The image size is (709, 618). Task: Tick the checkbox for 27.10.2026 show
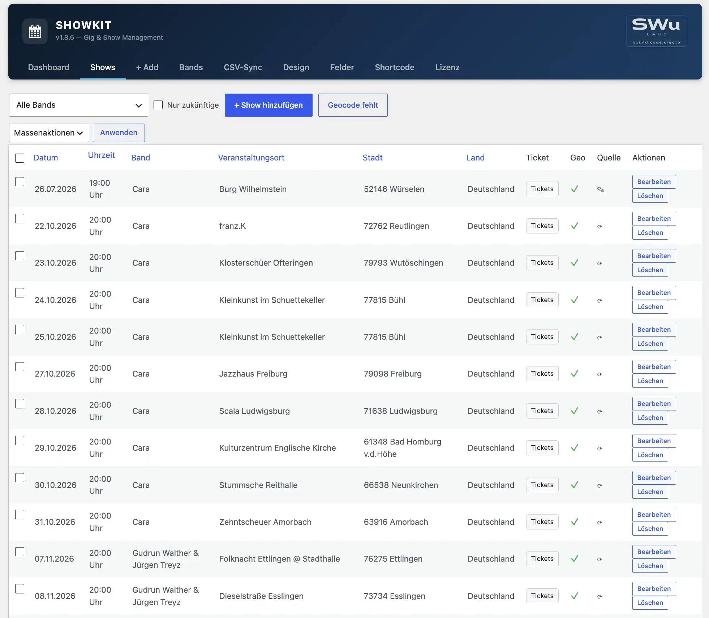pyautogui.click(x=20, y=366)
